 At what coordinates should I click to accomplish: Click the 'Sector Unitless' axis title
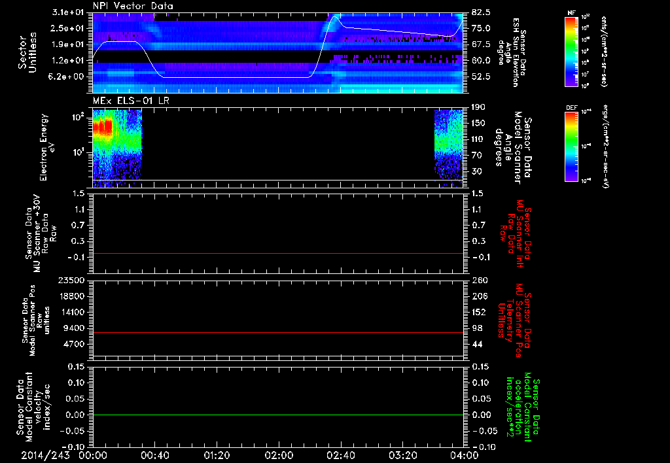tap(27, 52)
